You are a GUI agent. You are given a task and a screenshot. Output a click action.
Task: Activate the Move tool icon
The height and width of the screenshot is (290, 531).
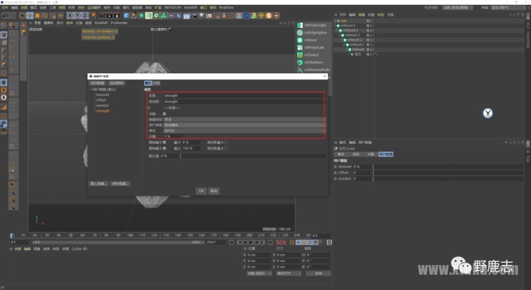(30, 16)
